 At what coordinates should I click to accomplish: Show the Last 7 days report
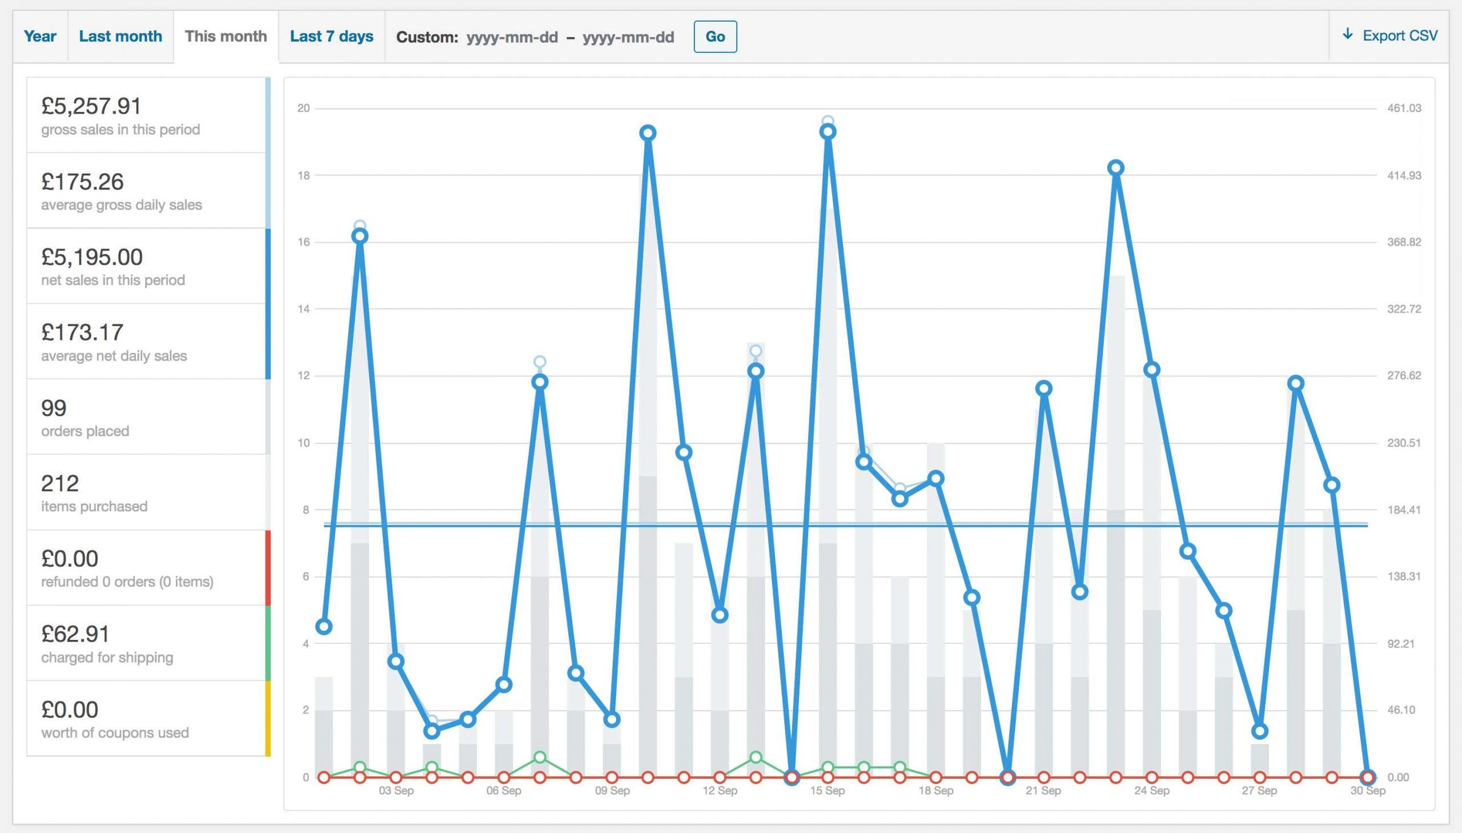point(332,36)
